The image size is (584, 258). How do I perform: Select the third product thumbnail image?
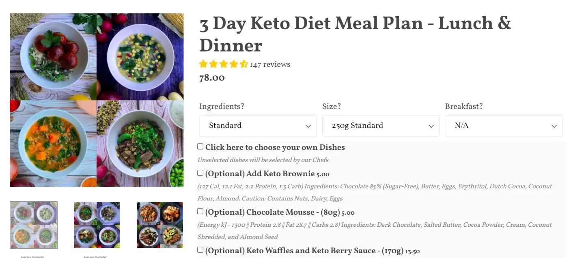[x=160, y=225]
